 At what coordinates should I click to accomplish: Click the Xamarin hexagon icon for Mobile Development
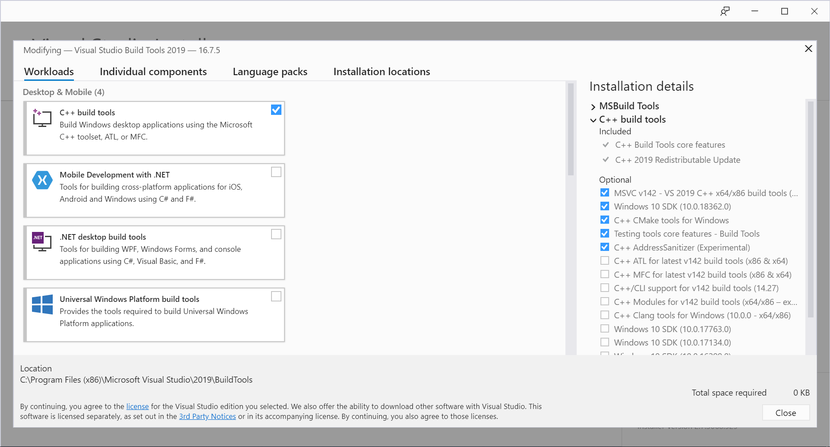42,181
